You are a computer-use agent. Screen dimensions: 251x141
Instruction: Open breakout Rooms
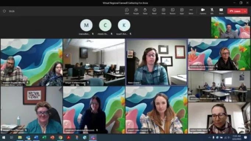point(173,11)
